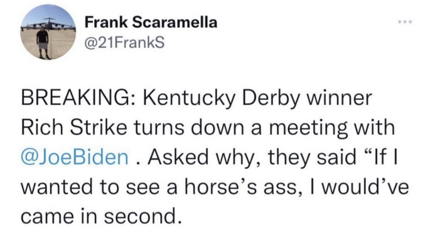This screenshot has height=244, width=422.
Task: Follow the @JoeBiden mention link
Action: 74,157
